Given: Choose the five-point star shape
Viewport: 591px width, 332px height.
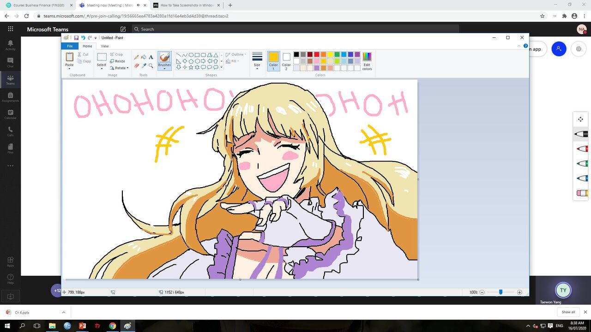Looking at the screenshot, I should click(x=191, y=67).
